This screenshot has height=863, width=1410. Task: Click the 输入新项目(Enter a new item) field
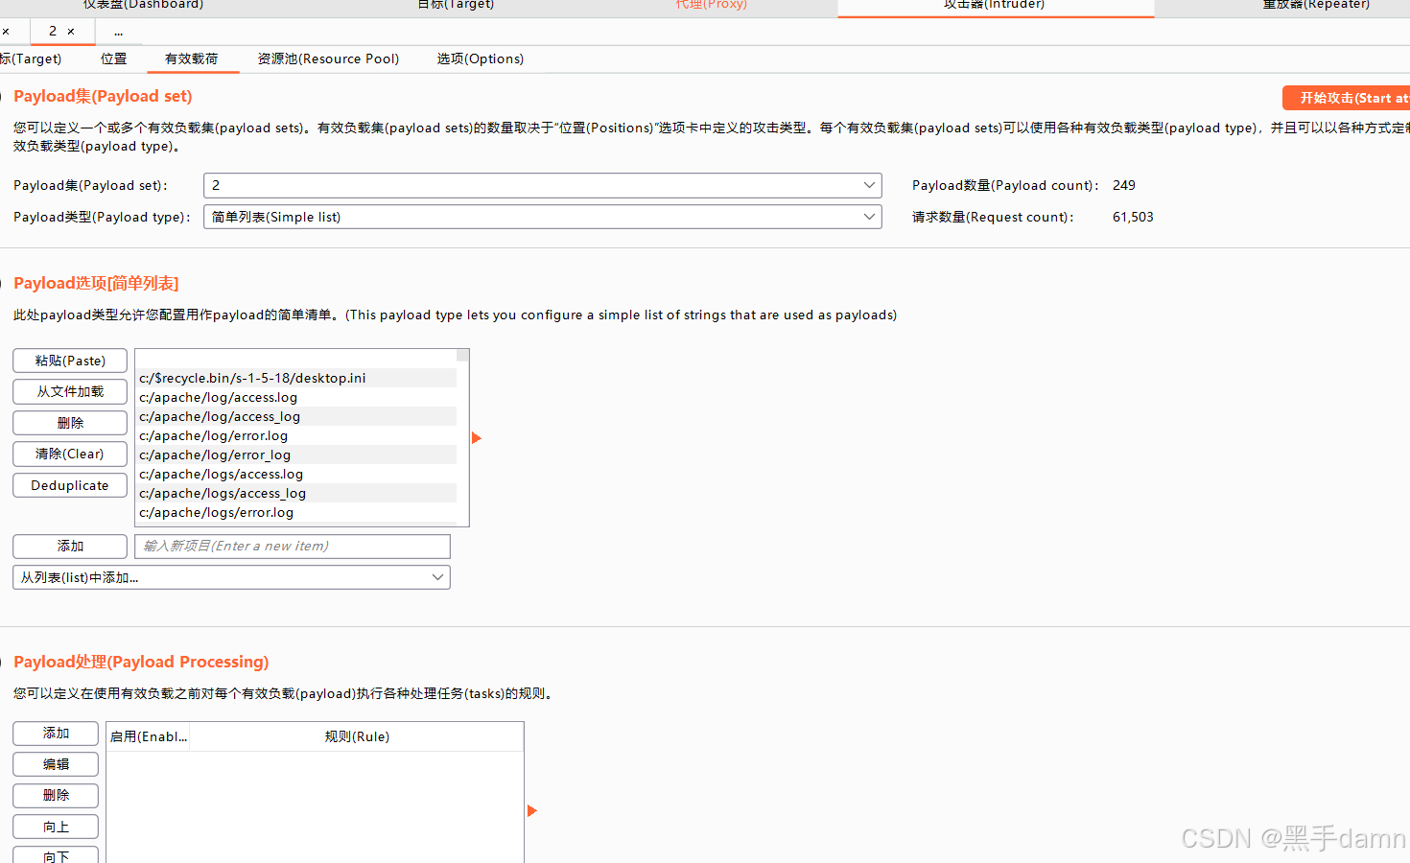point(292,546)
